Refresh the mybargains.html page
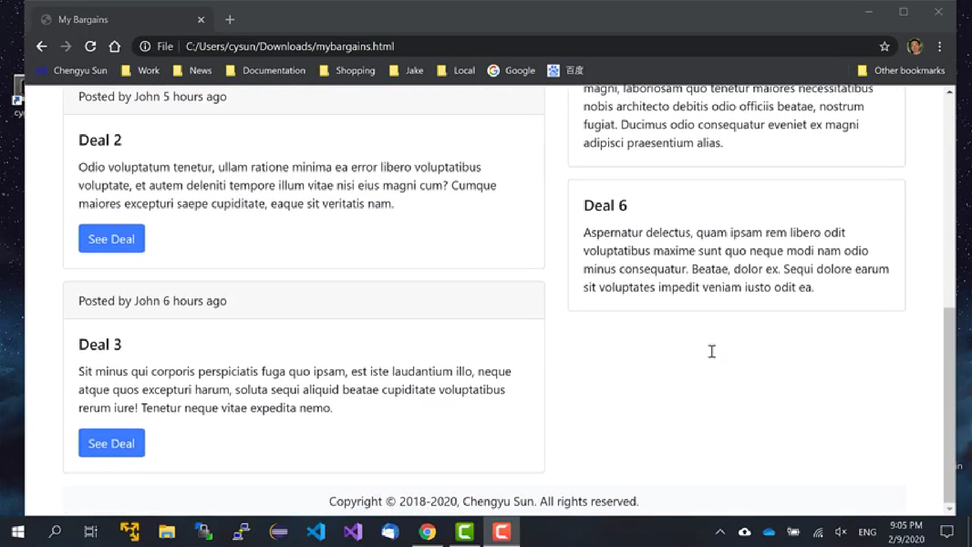Screen dimensions: 972x547 coord(90,46)
